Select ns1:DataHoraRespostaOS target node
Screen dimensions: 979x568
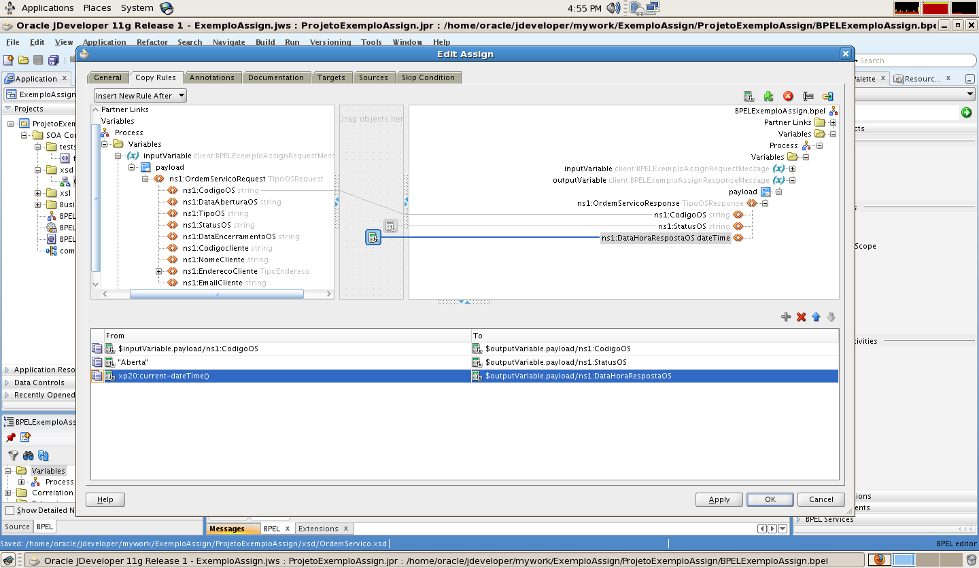point(666,238)
